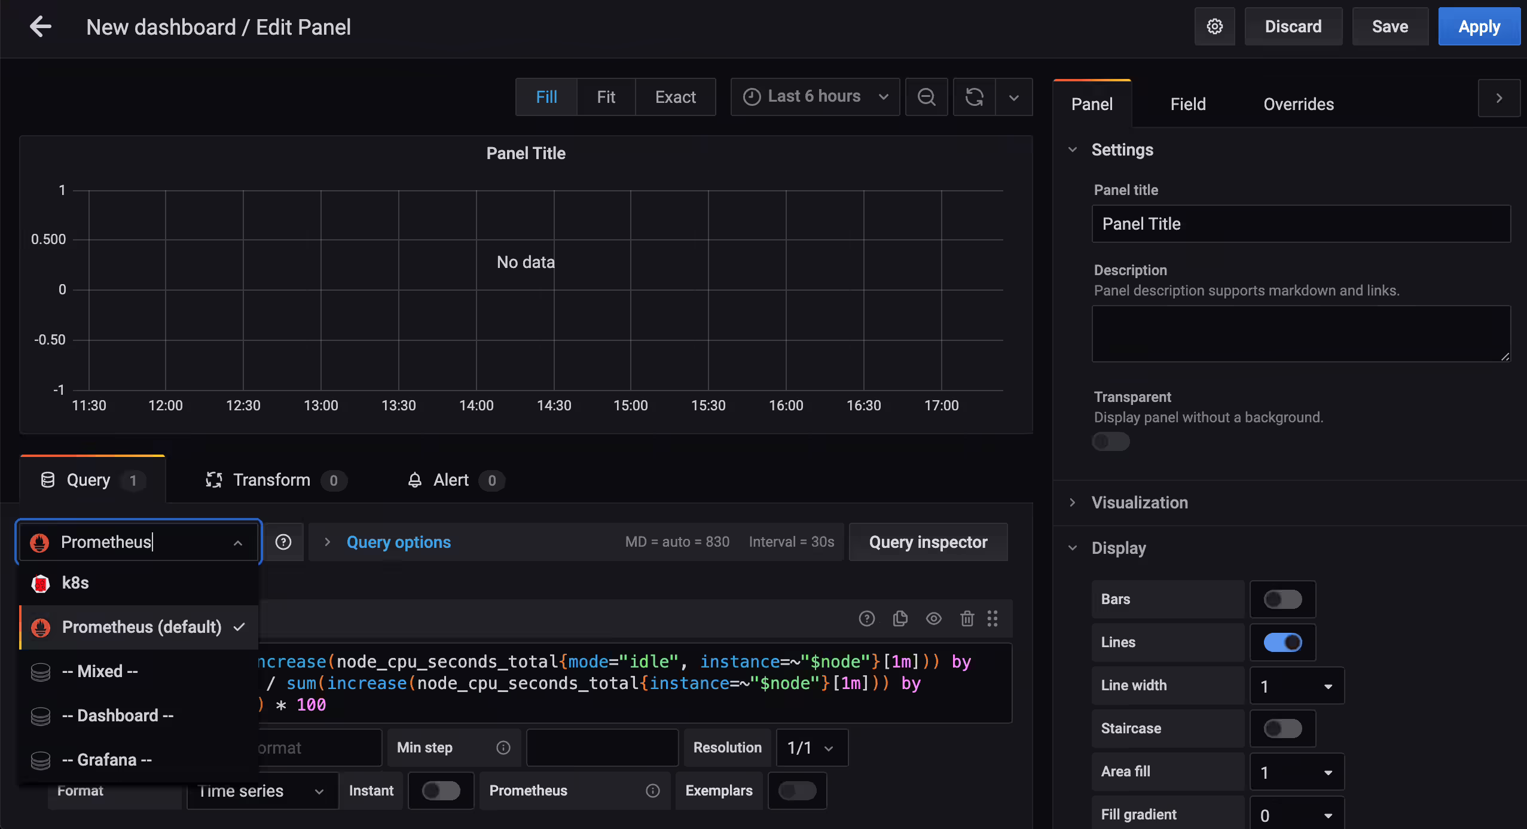Open the Query inspector
The height and width of the screenshot is (829, 1527).
[929, 542]
